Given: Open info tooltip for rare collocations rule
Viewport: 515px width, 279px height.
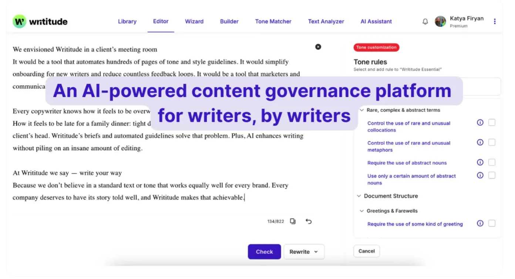Looking at the screenshot, I should [x=480, y=123].
